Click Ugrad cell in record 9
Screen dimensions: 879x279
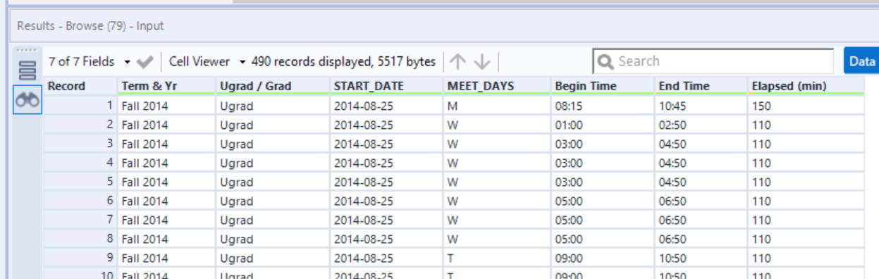coord(272,258)
